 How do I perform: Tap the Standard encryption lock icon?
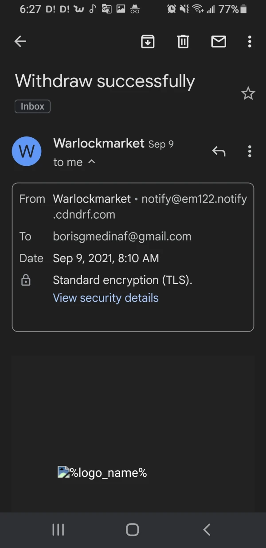(26, 280)
